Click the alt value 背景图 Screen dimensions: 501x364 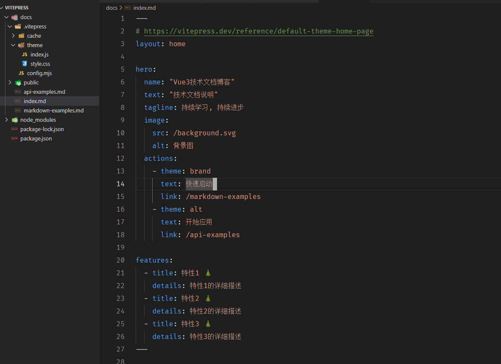(x=184, y=146)
